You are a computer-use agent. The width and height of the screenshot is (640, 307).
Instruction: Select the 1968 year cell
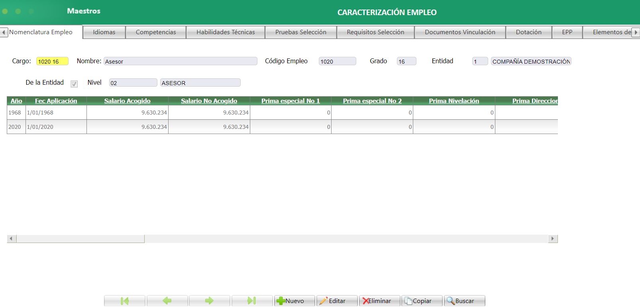[16, 113]
